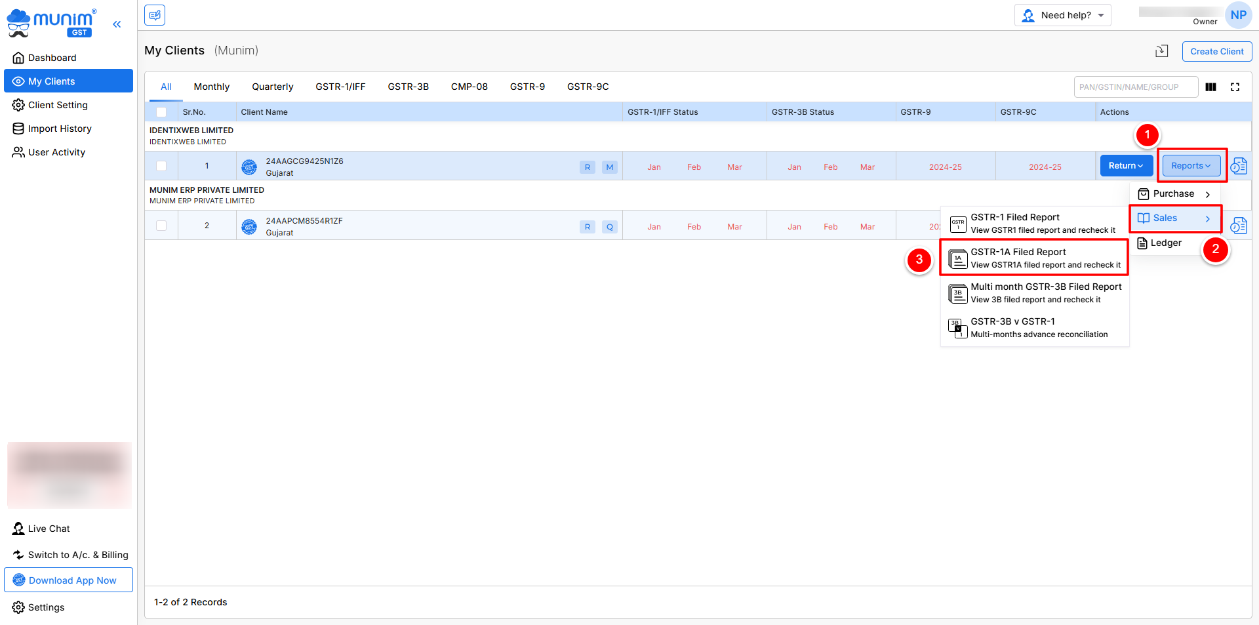1259x625 pixels.
Task: Open Import History in sidebar
Action: (x=60, y=129)
